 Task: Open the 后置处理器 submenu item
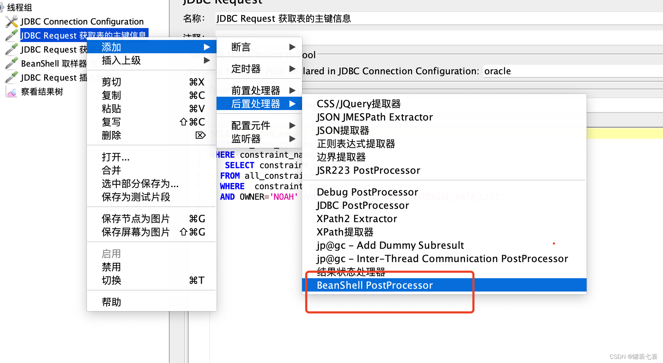259,104
